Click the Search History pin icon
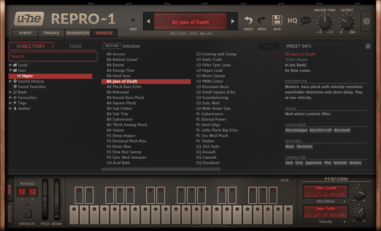Image resolution: width=381 pixels, height=231 pixels. pyautogui.click(x=15, y=81)
